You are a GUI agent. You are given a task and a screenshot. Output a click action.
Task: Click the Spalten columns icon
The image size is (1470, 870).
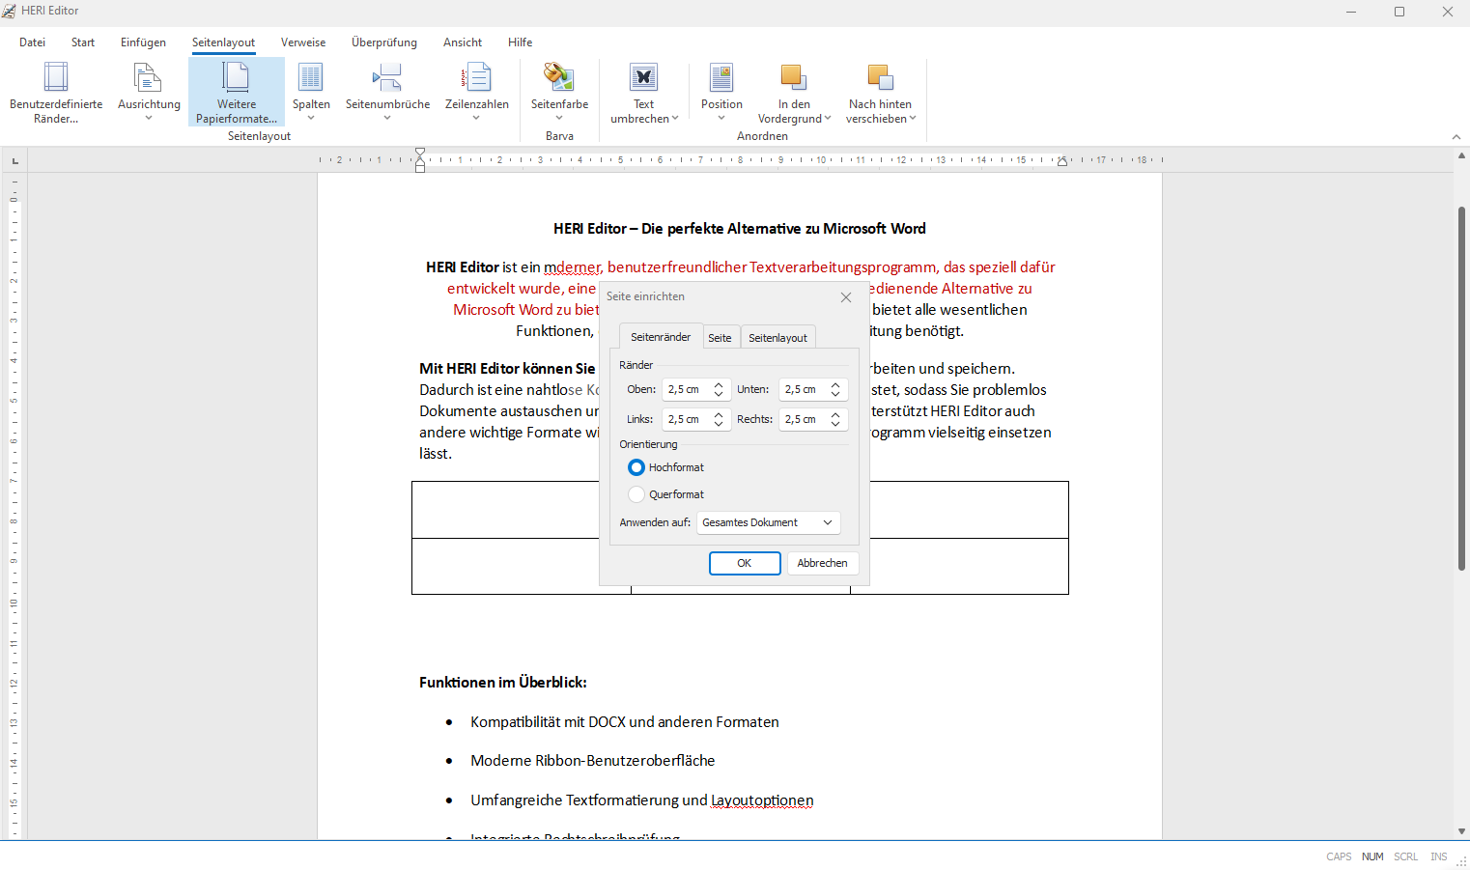coord(311,78)
